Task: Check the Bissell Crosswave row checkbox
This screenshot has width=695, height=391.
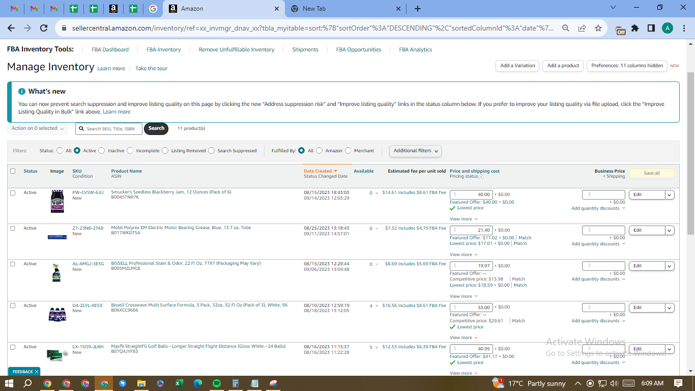Action: click(x=13, y=305)
